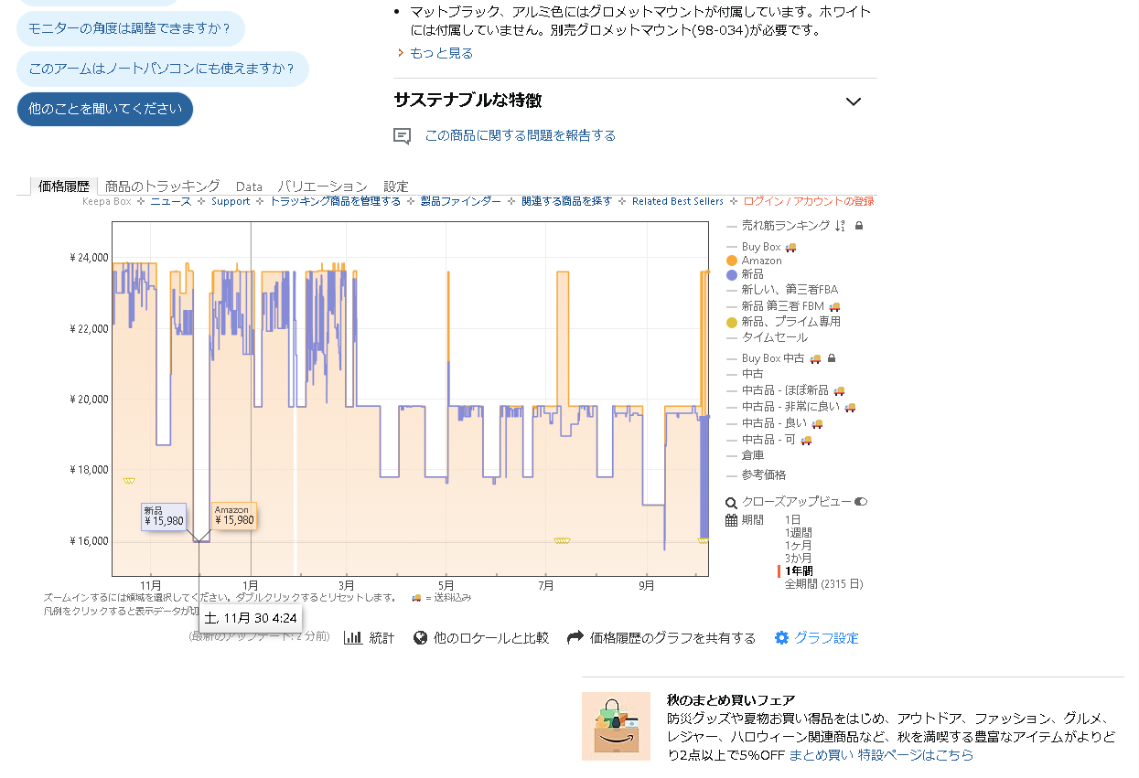Click the sort-order arrow on 売れ筋ランキング

(x=839, y=224)
